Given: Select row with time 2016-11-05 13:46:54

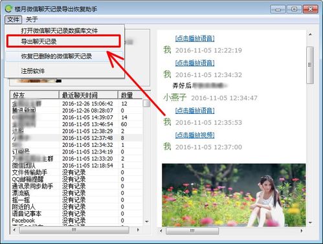Looking at the screenshot, I should [x=76, y=124].
